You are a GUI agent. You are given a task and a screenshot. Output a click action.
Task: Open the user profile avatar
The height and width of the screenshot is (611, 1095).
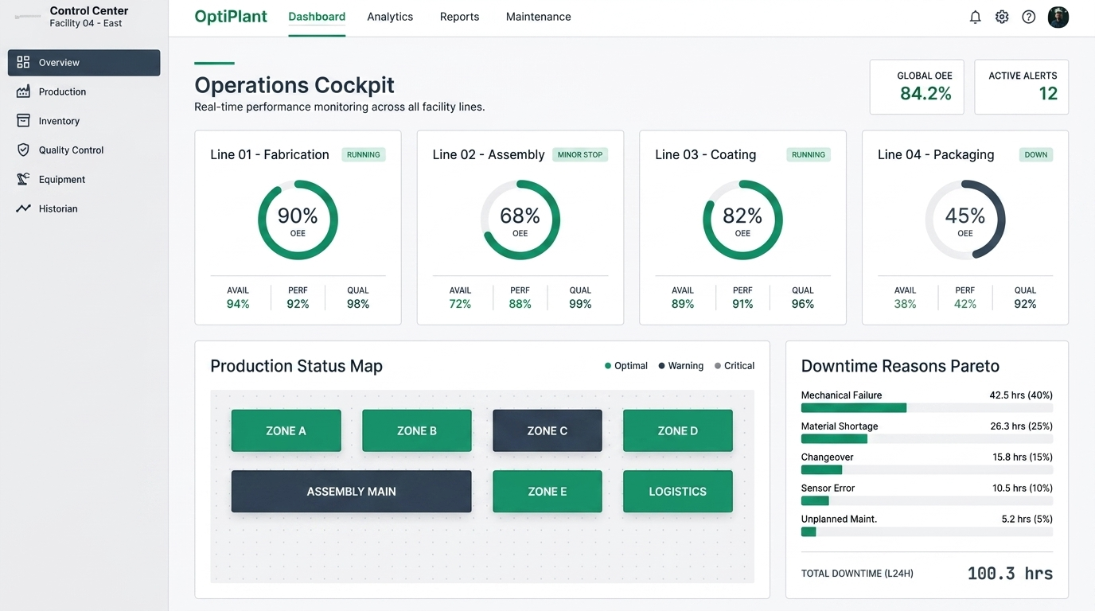(x=1058, y=17)
